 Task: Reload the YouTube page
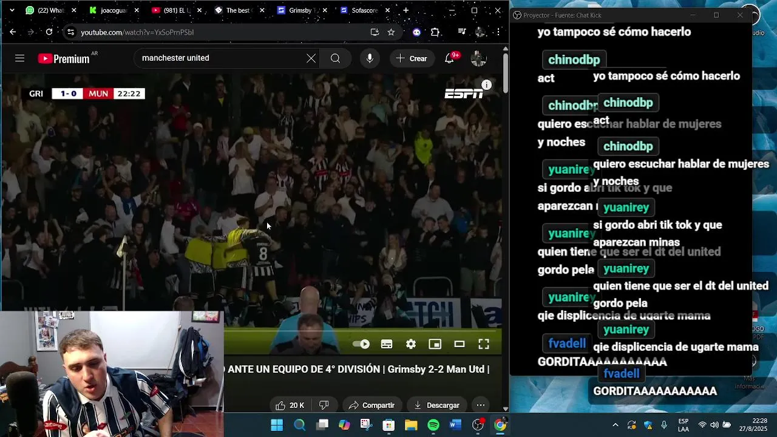tap(49, 32)
